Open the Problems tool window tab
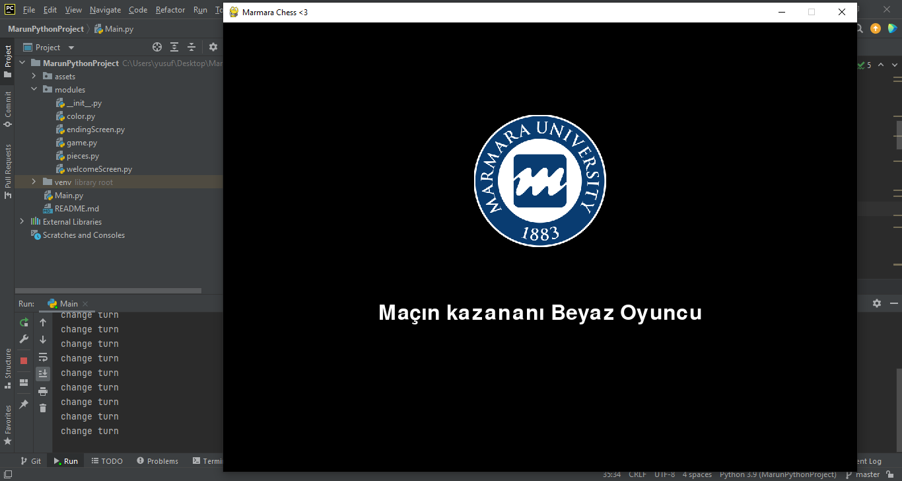The image size is (902, 481). (157, 461)
